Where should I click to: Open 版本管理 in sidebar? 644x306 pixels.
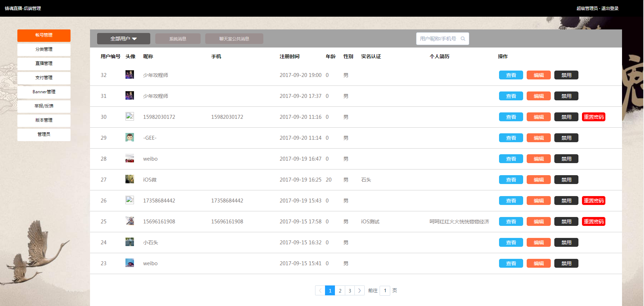pos(44,120)
